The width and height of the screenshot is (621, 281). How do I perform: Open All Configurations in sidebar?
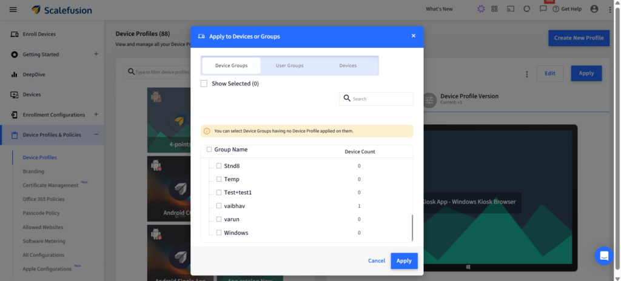(x=44, y=255)
